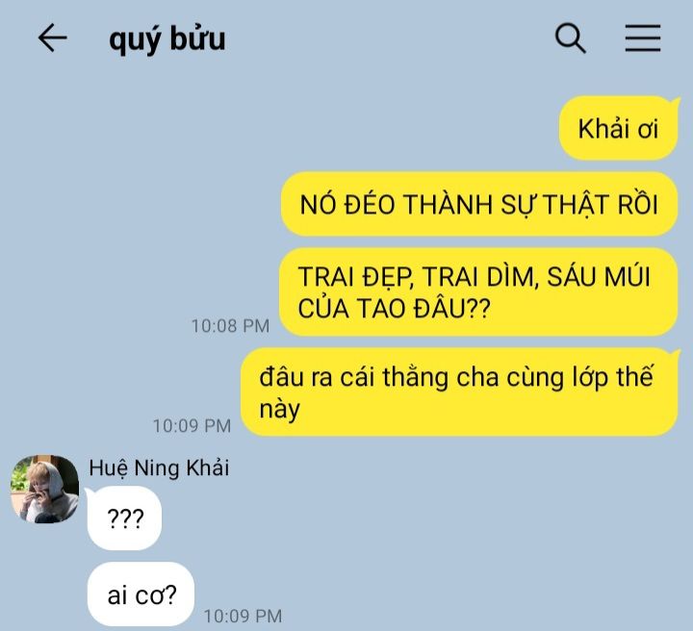Select the '???' reply bubble
The width and height of the screenshot is (693, 631).
(124, 518)
